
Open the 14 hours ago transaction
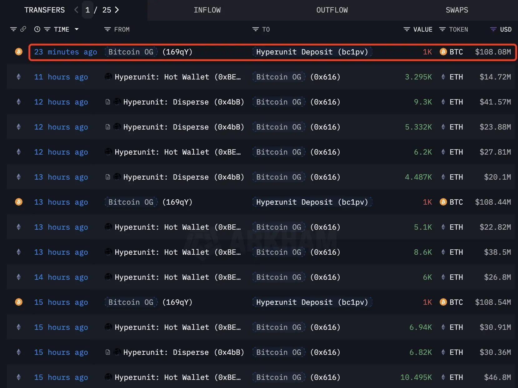tap(61, 277)
